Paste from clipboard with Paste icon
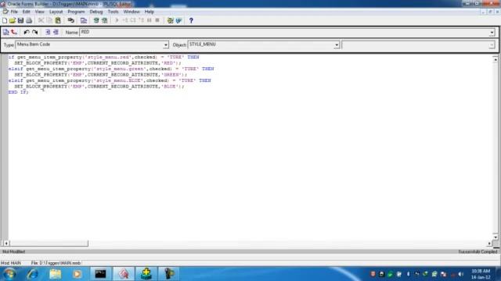The image size is (501, 281). point(58,21)
